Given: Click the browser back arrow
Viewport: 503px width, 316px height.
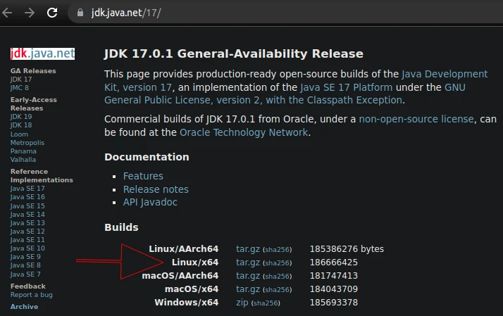Looking at the screenshot, I should 7,13.
